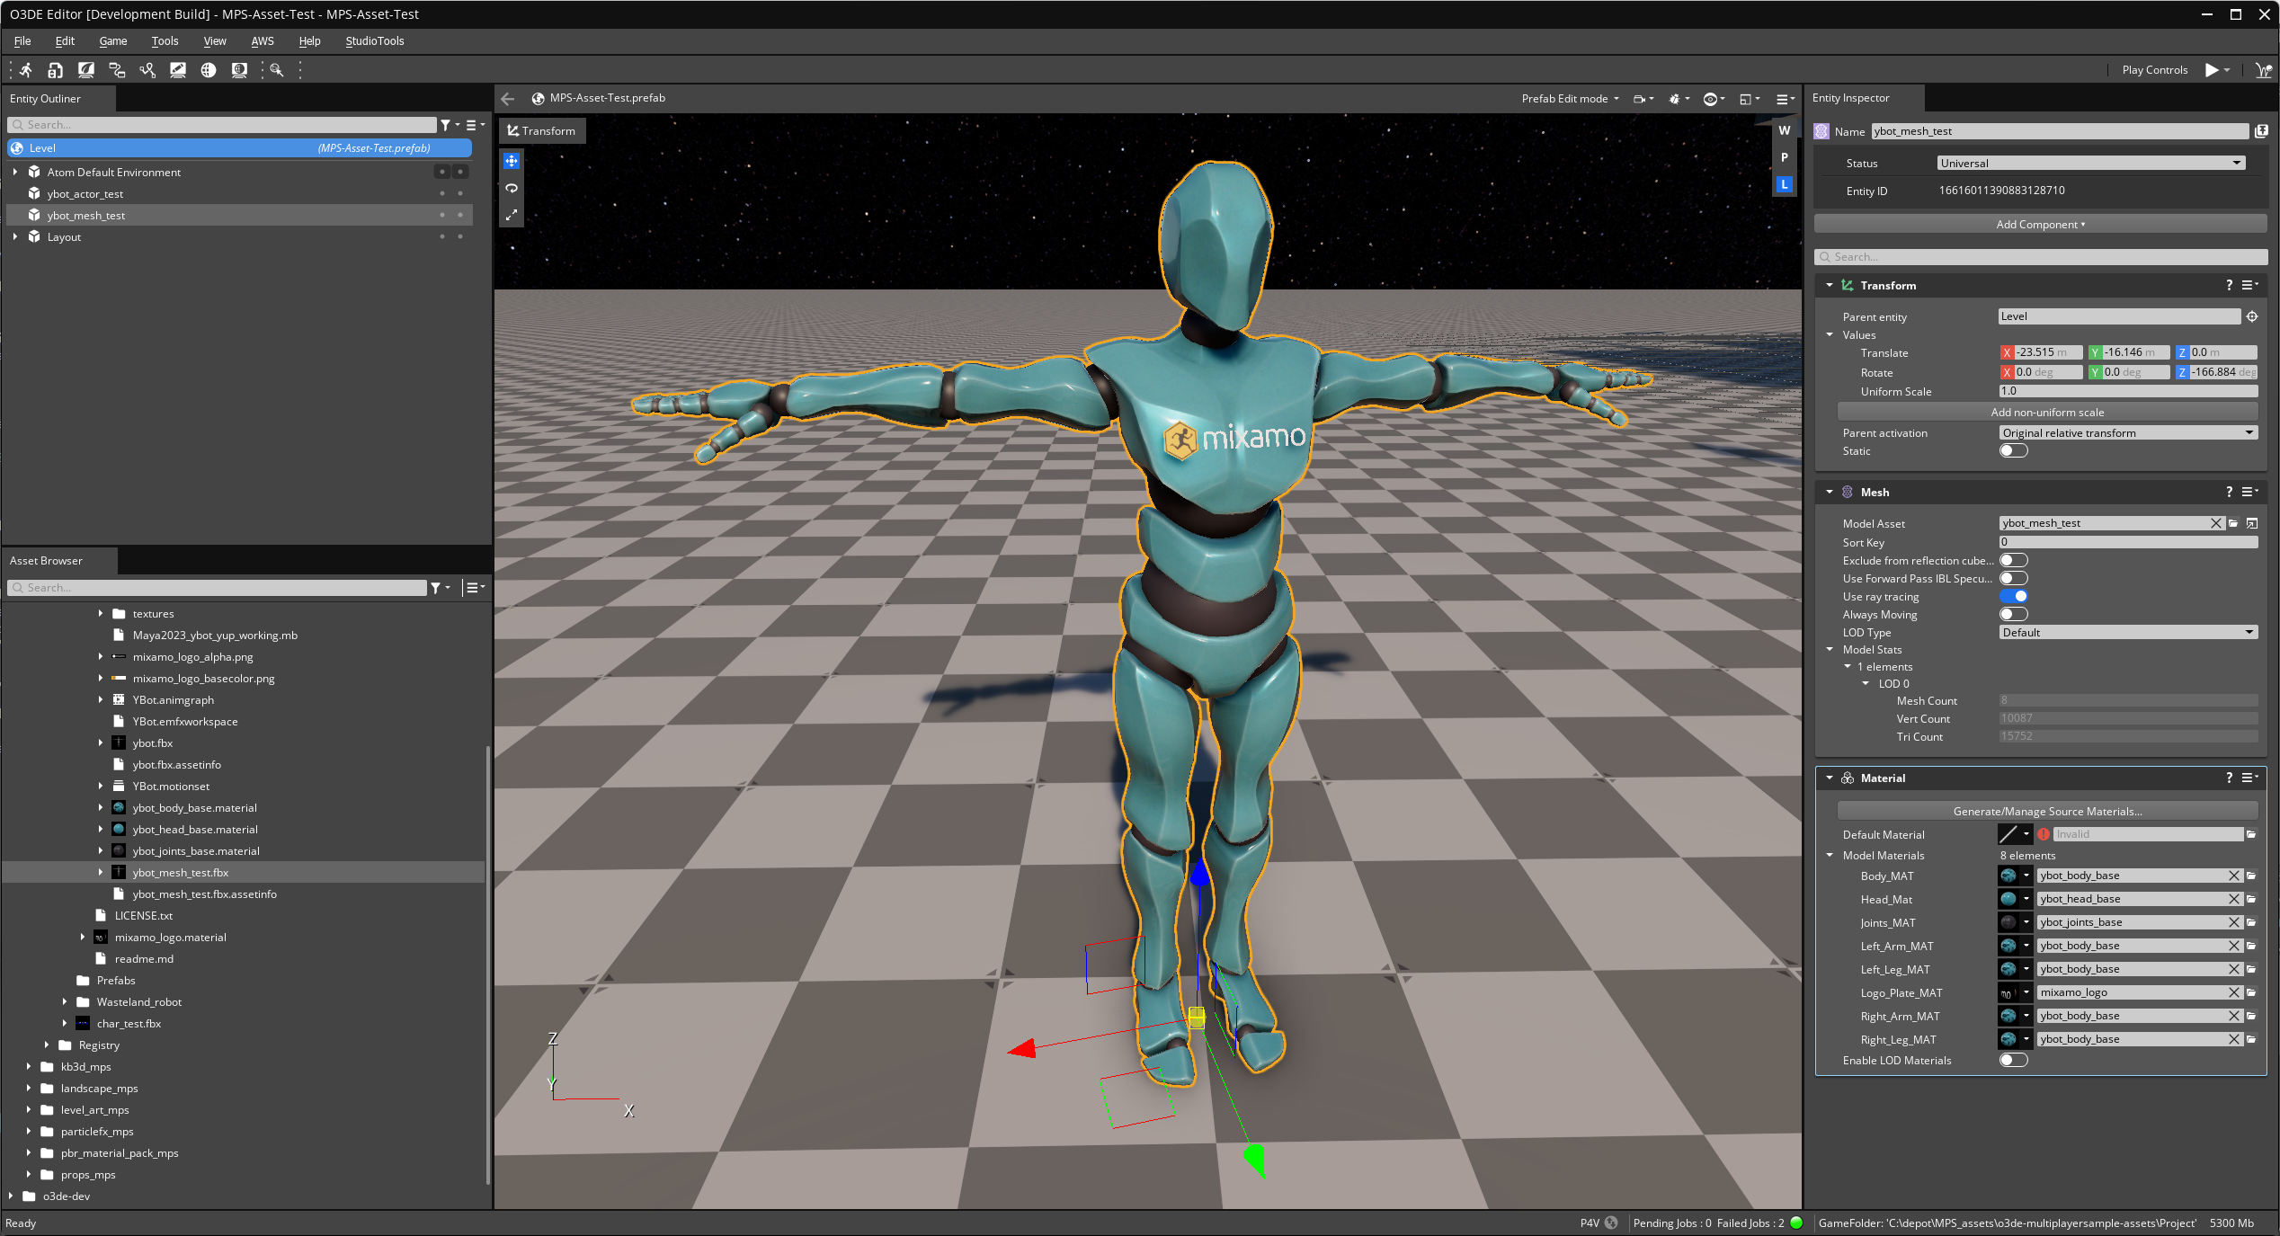The width and height of the screenshot is (2280, 1236).
Task: Expand the Layout entity
Action: (15, 236)
